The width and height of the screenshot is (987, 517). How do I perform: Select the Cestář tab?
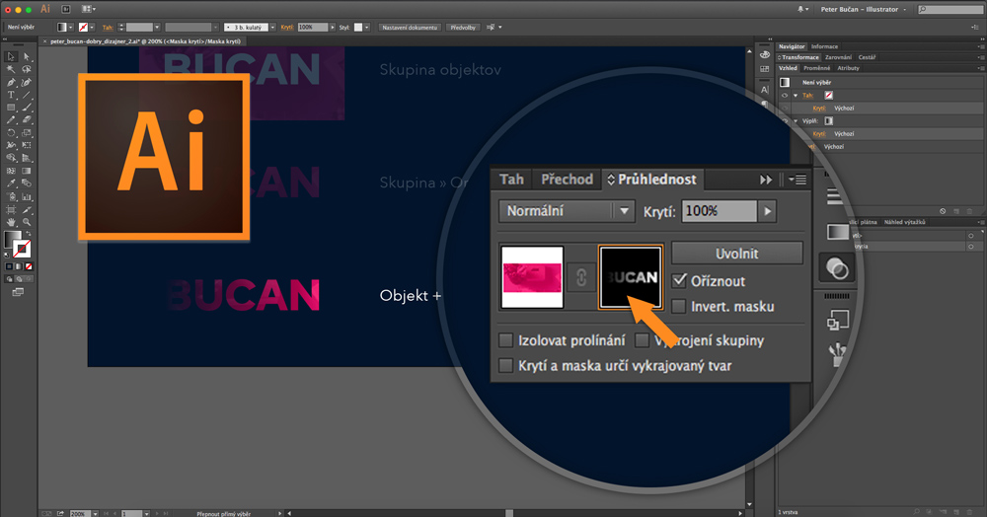pos(867,57)
